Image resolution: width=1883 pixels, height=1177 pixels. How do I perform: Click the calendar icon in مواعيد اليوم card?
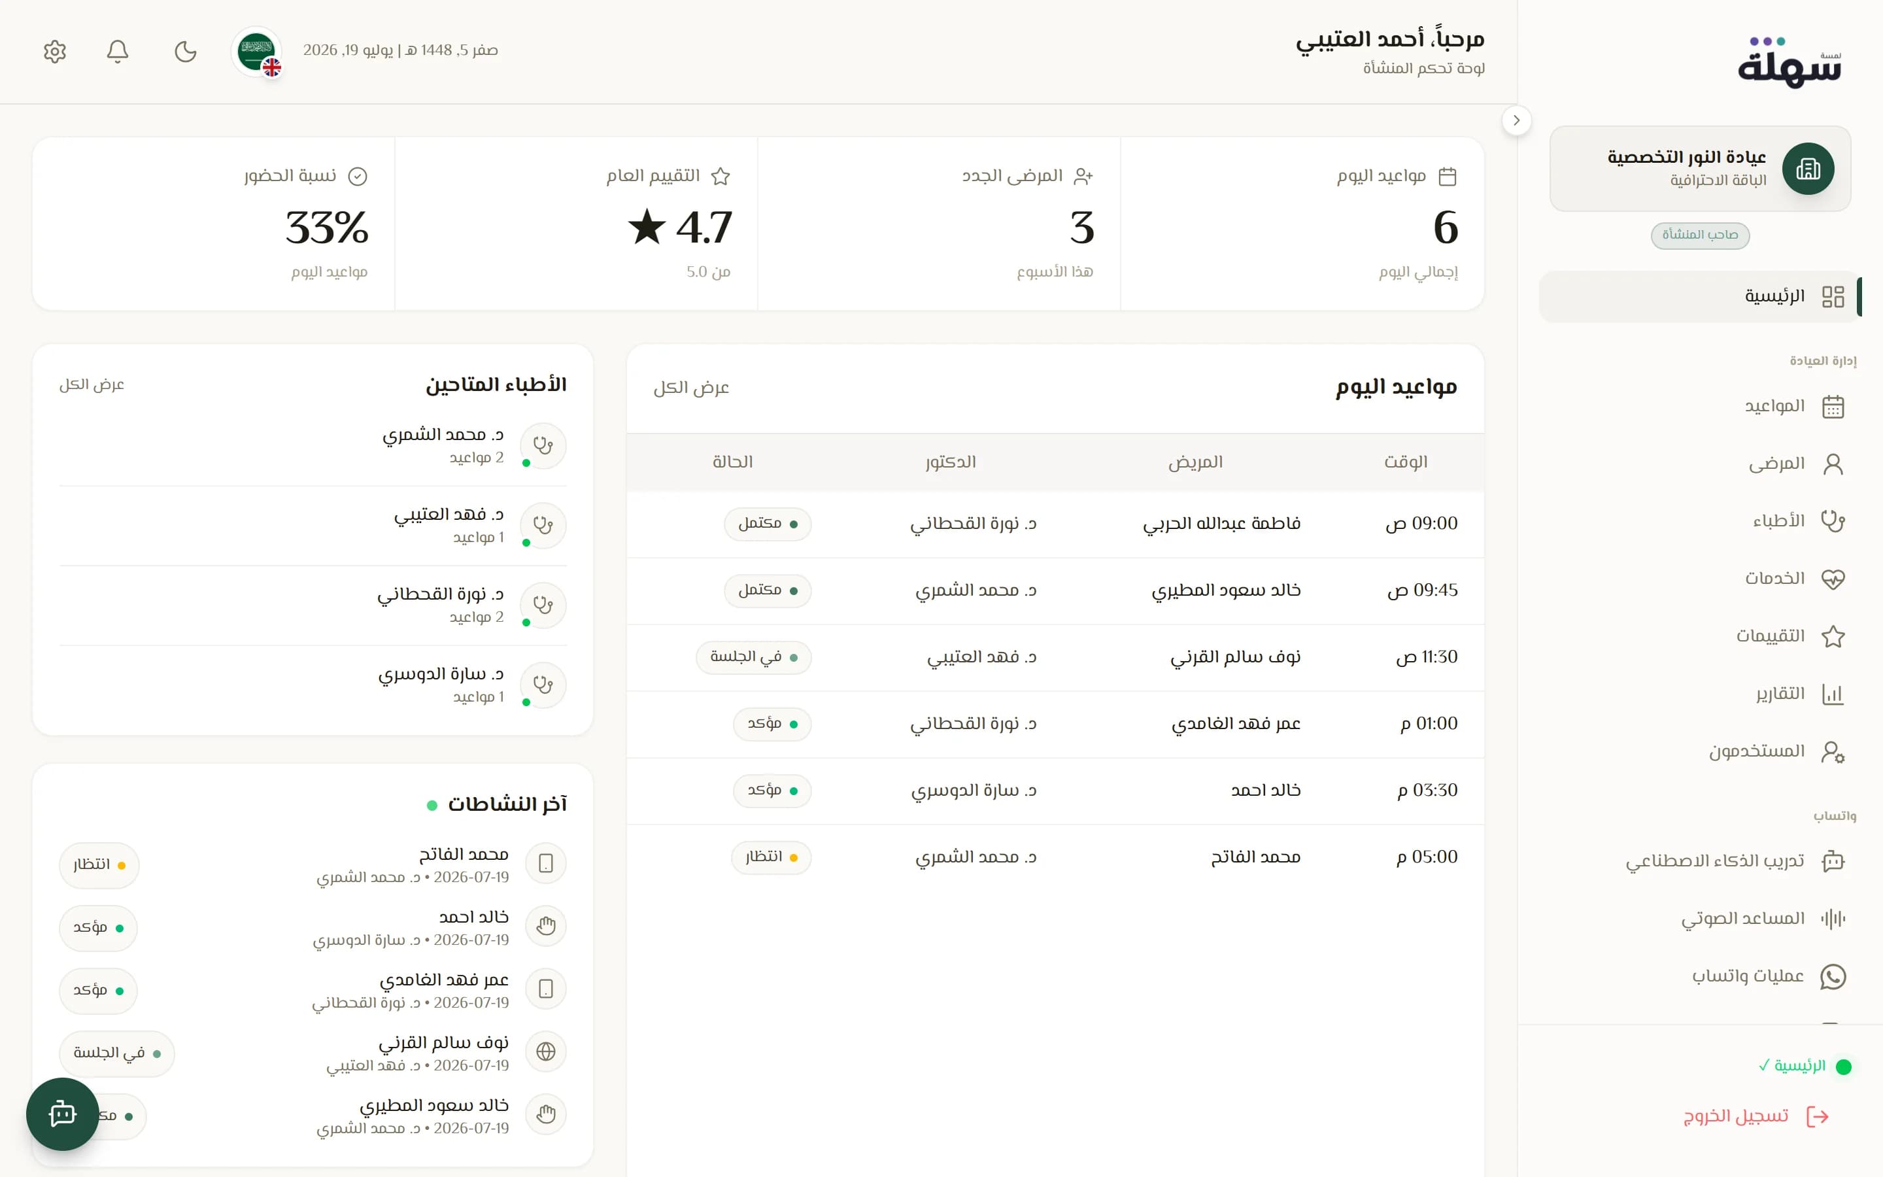click(1448, 177)
